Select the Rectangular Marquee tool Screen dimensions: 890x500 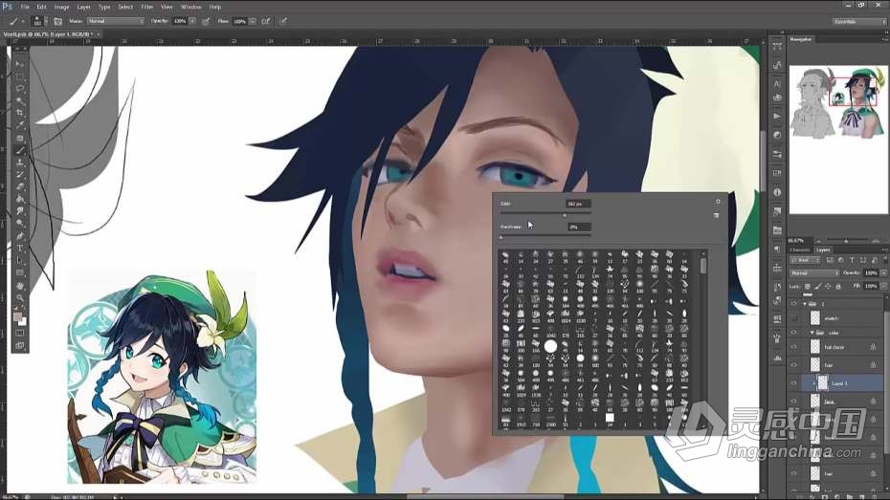pos(20,76)
